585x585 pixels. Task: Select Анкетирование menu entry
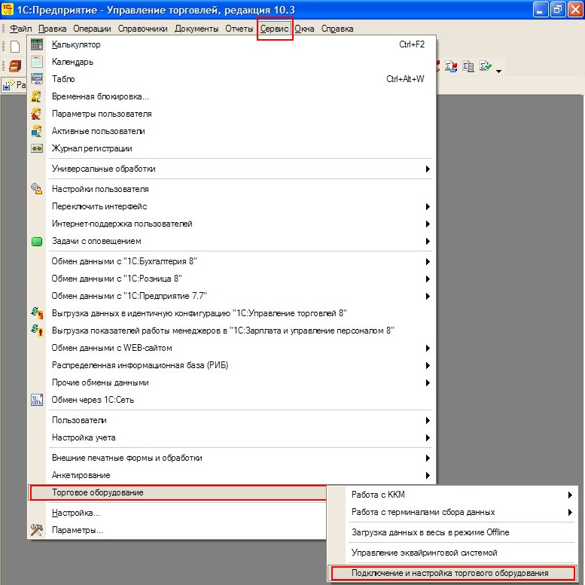232,475
